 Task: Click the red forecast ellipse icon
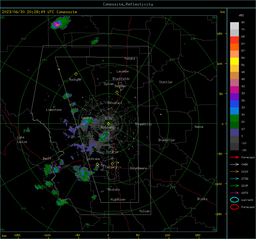[234, 207]
